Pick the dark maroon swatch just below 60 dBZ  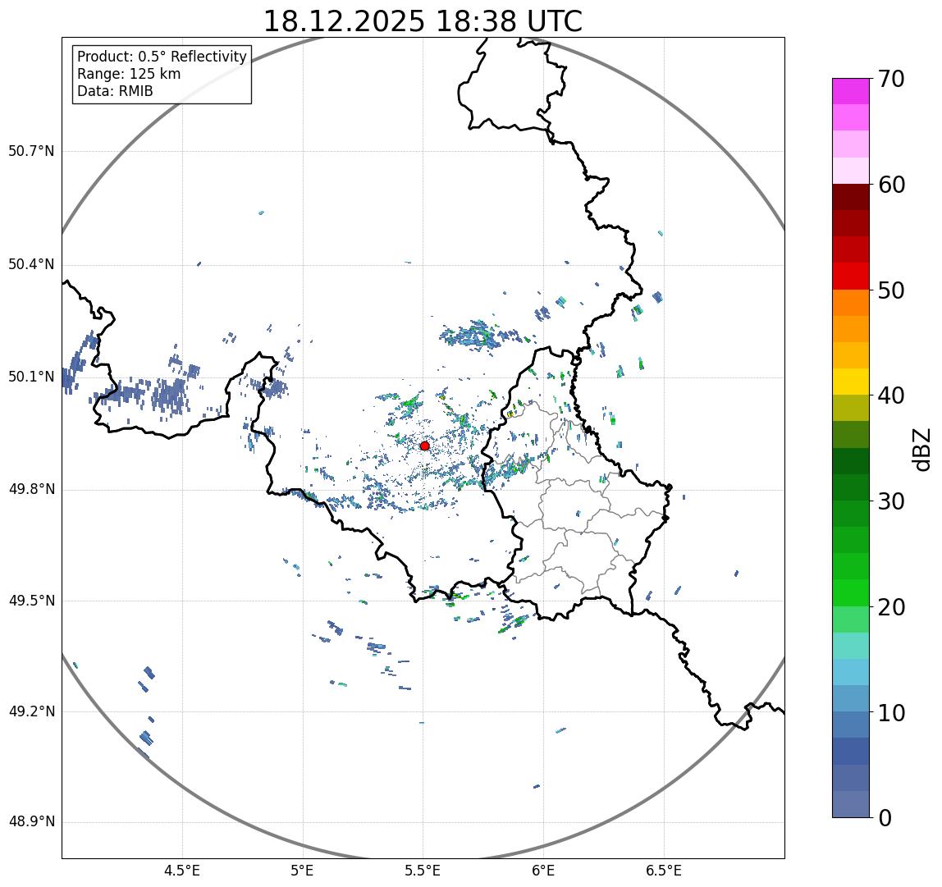pos(851,197)
